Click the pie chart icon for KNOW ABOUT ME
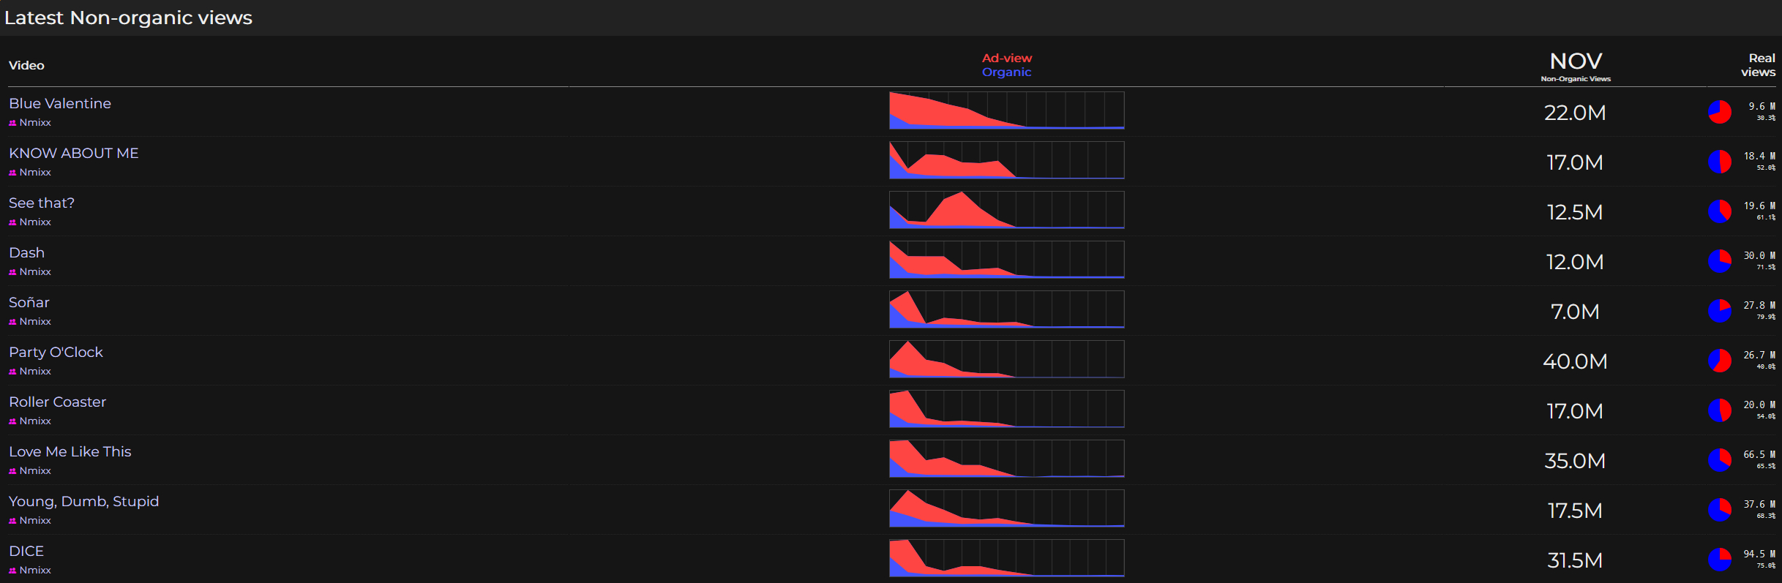 [x=1720, y=162]
